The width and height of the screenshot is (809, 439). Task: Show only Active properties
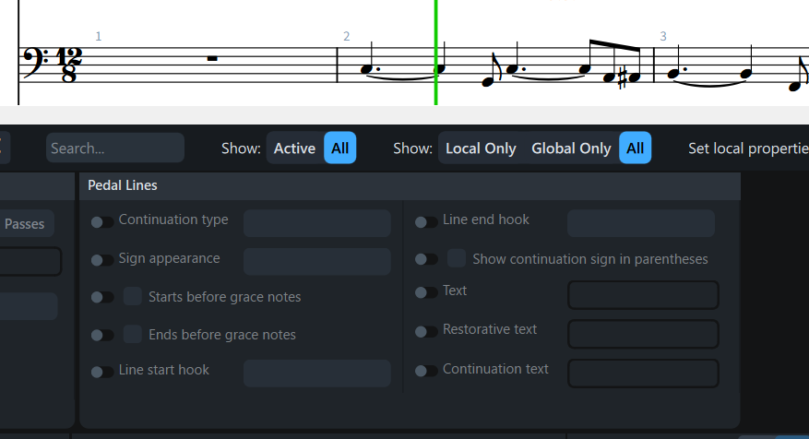click(294, 148)
